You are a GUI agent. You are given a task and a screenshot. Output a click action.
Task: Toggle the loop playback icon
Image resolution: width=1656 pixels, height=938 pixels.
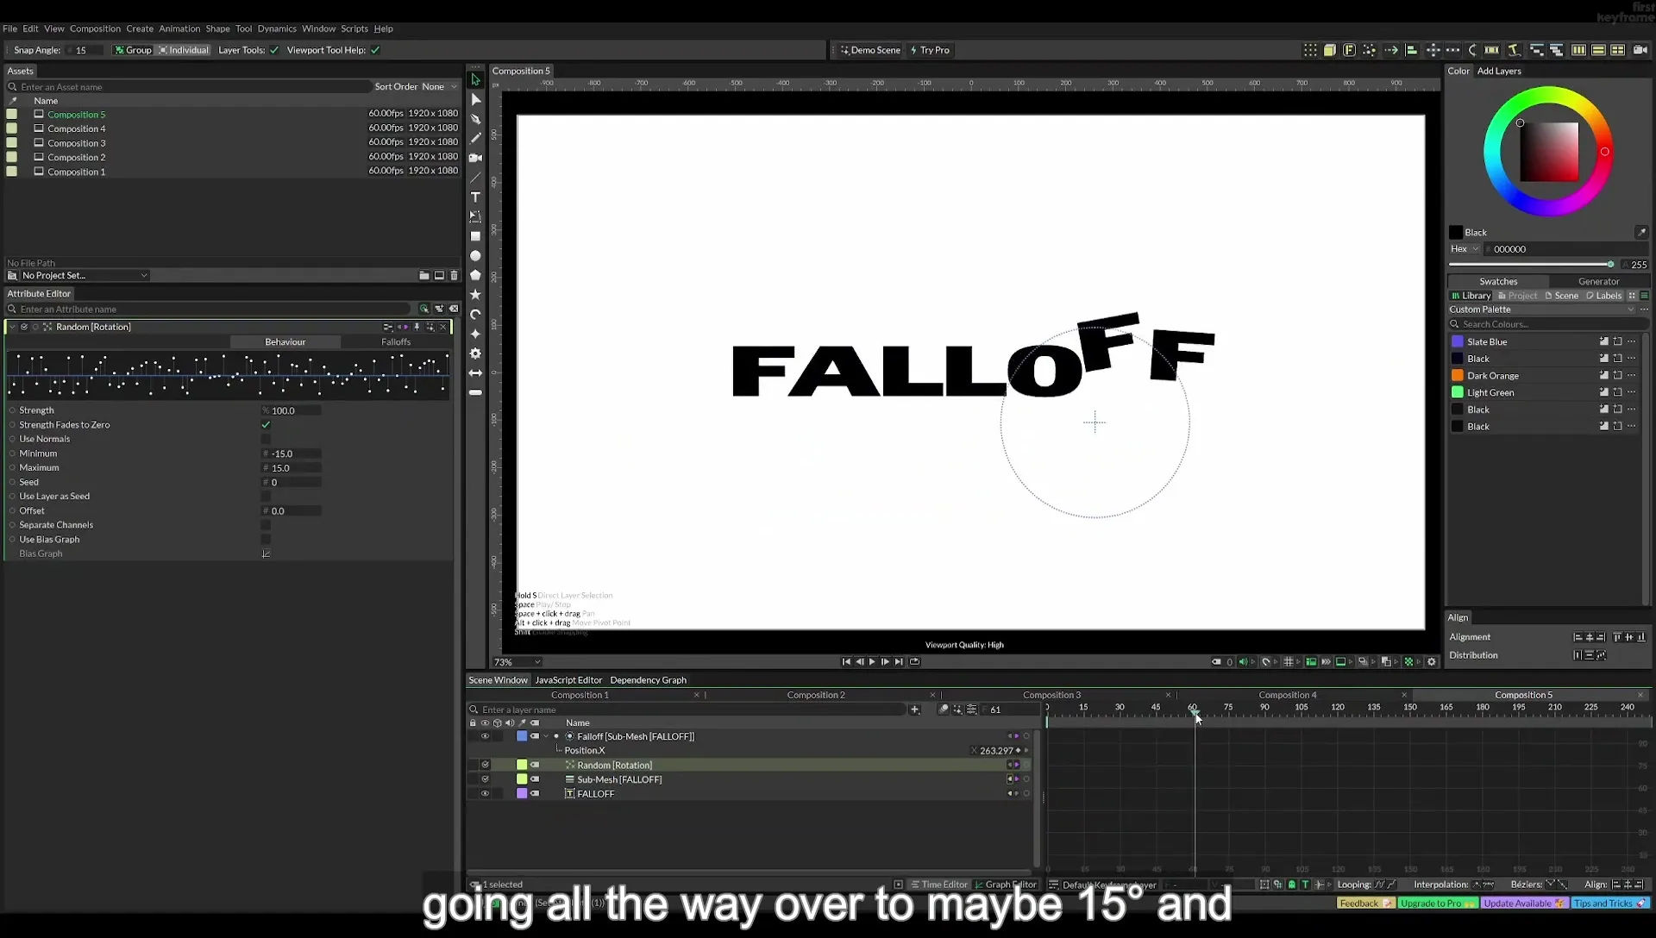tap(914, 662)
